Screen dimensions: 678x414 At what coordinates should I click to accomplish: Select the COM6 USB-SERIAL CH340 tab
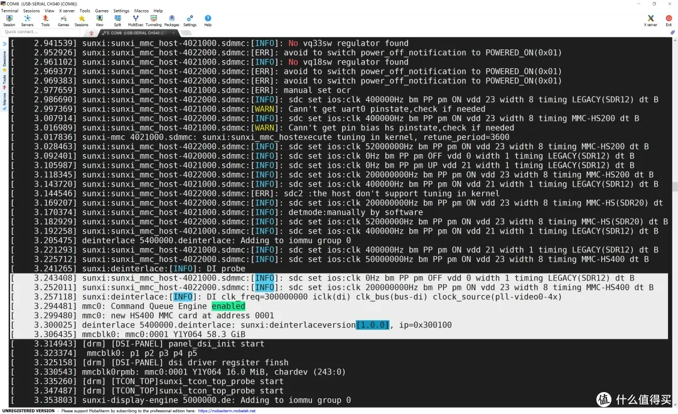pos(137,33)
